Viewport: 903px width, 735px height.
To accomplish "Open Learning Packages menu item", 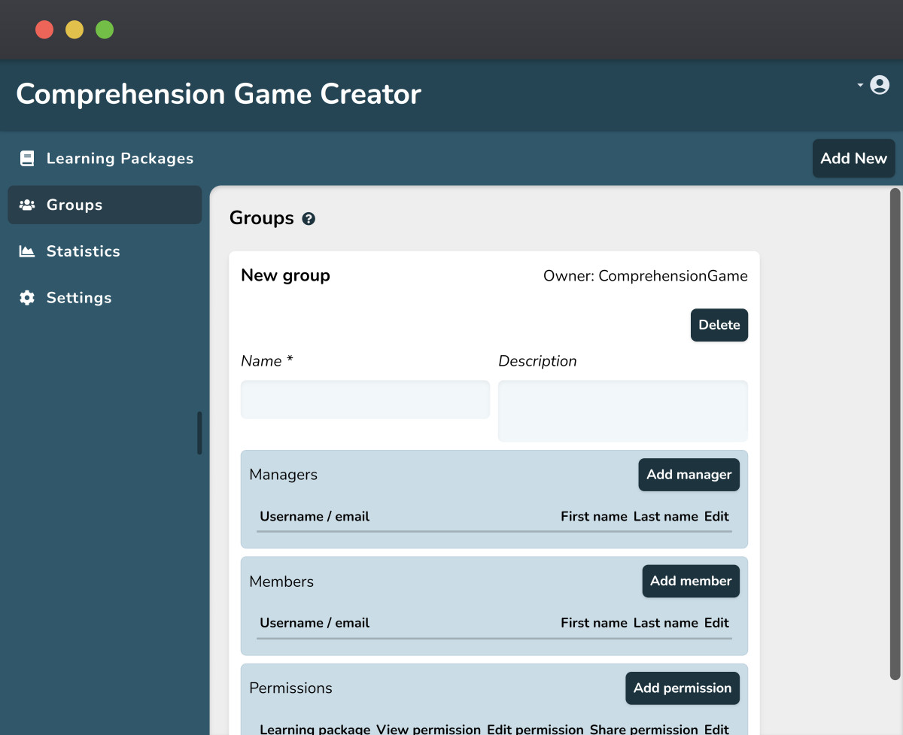I will click(105, 159).
